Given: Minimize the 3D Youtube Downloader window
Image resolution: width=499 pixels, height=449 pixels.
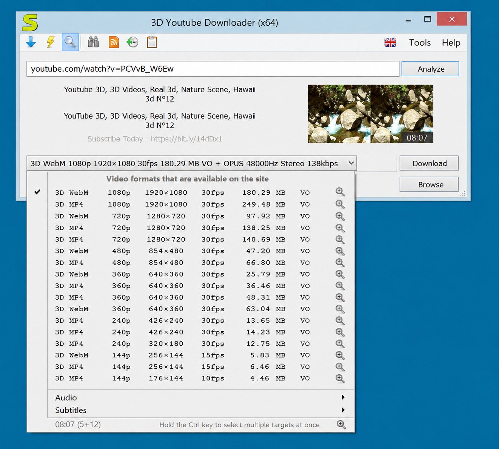Looking at the screenshot, I should coord(408,20).
